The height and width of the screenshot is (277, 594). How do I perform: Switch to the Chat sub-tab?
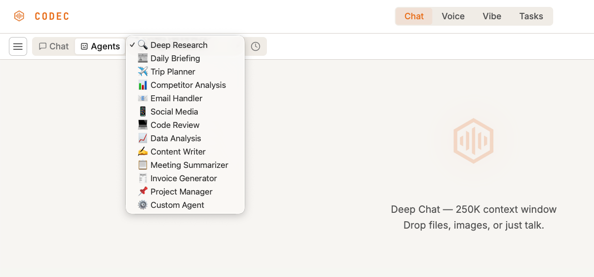[x=54, y=46]
